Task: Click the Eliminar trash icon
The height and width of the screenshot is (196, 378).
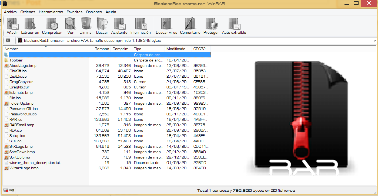Action: (86, 24)
